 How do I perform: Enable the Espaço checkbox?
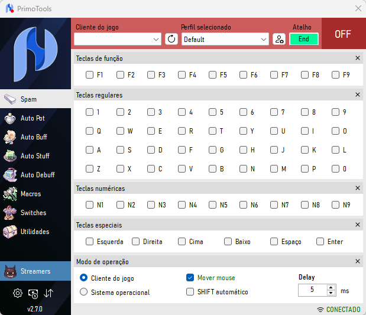click(274, 242)
